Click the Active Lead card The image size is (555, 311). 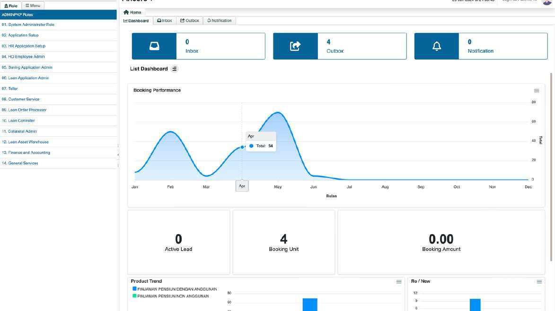tap(179, 243)
